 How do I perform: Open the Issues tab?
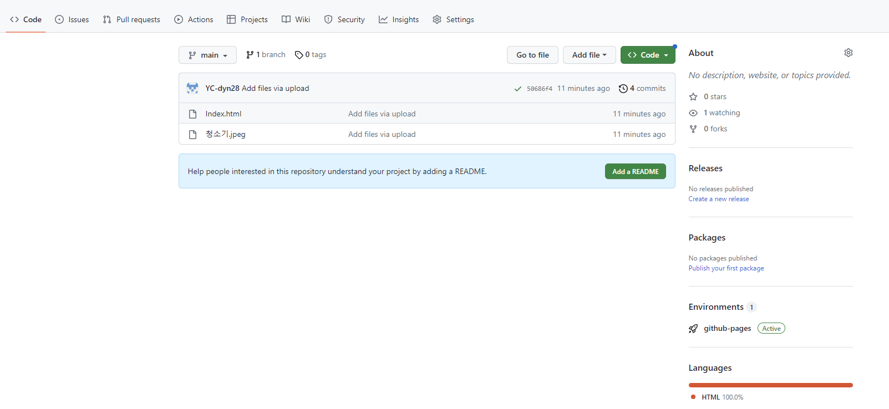[72, 19]
